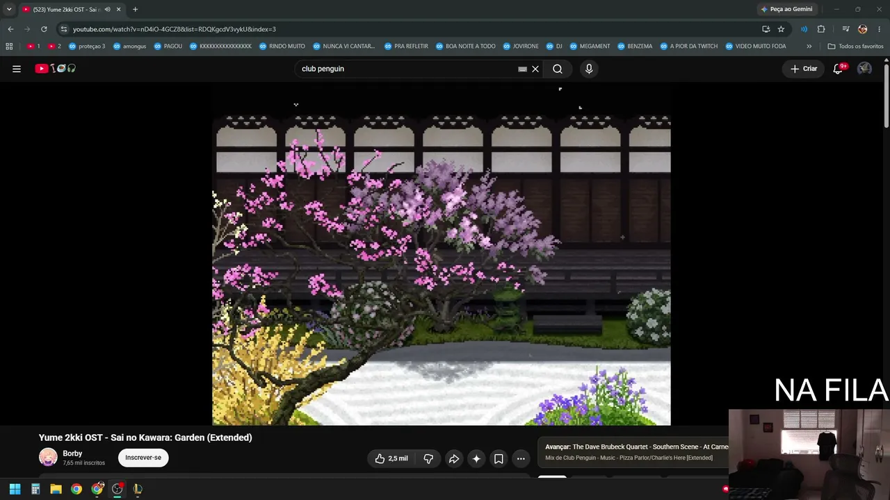Go to YouTube home via logo
The height and width of the screenshot is (500, 890).
pyautogui.click(x=56, y=69)
